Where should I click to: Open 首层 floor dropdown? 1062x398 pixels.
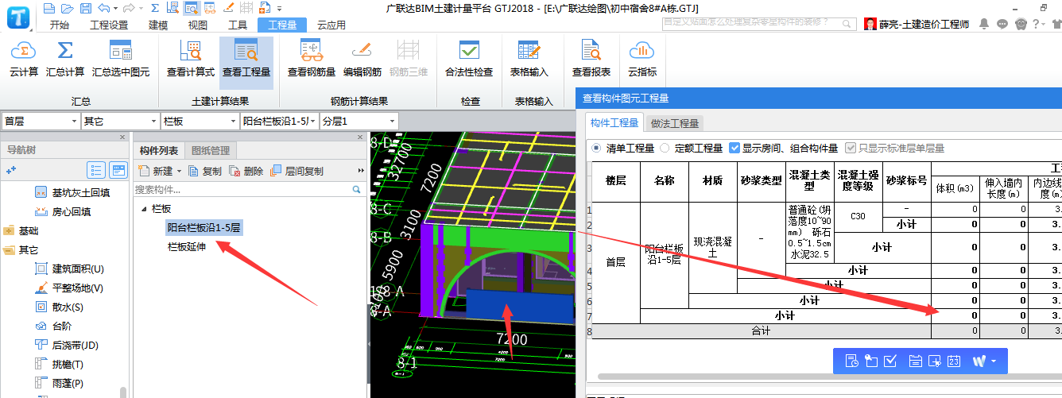point(40,121)
